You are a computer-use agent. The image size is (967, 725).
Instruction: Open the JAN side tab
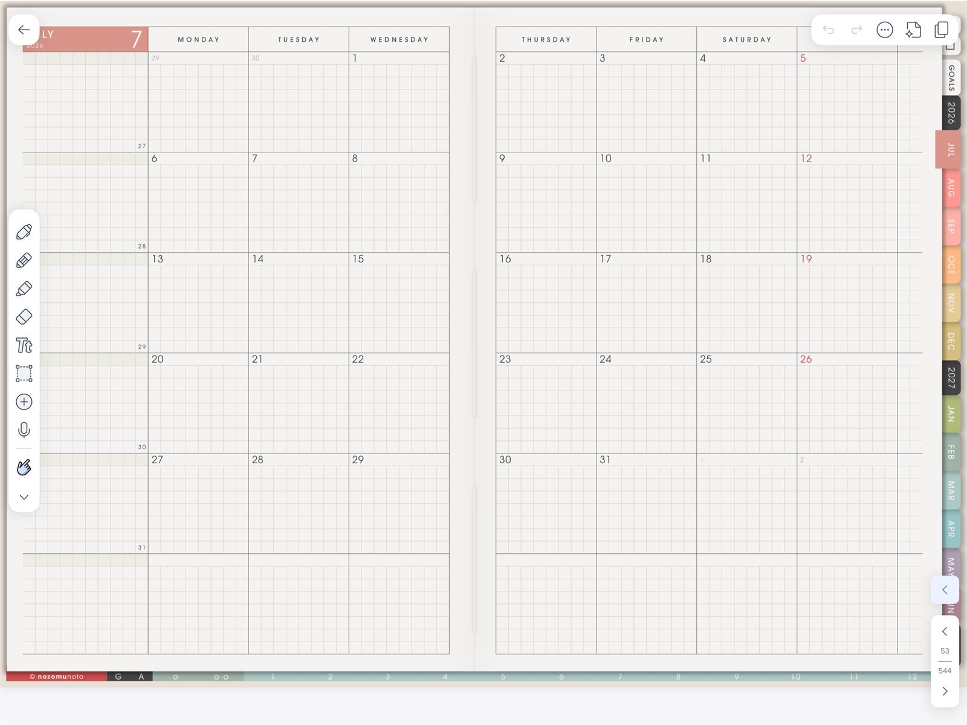click(x=951, y=414)
